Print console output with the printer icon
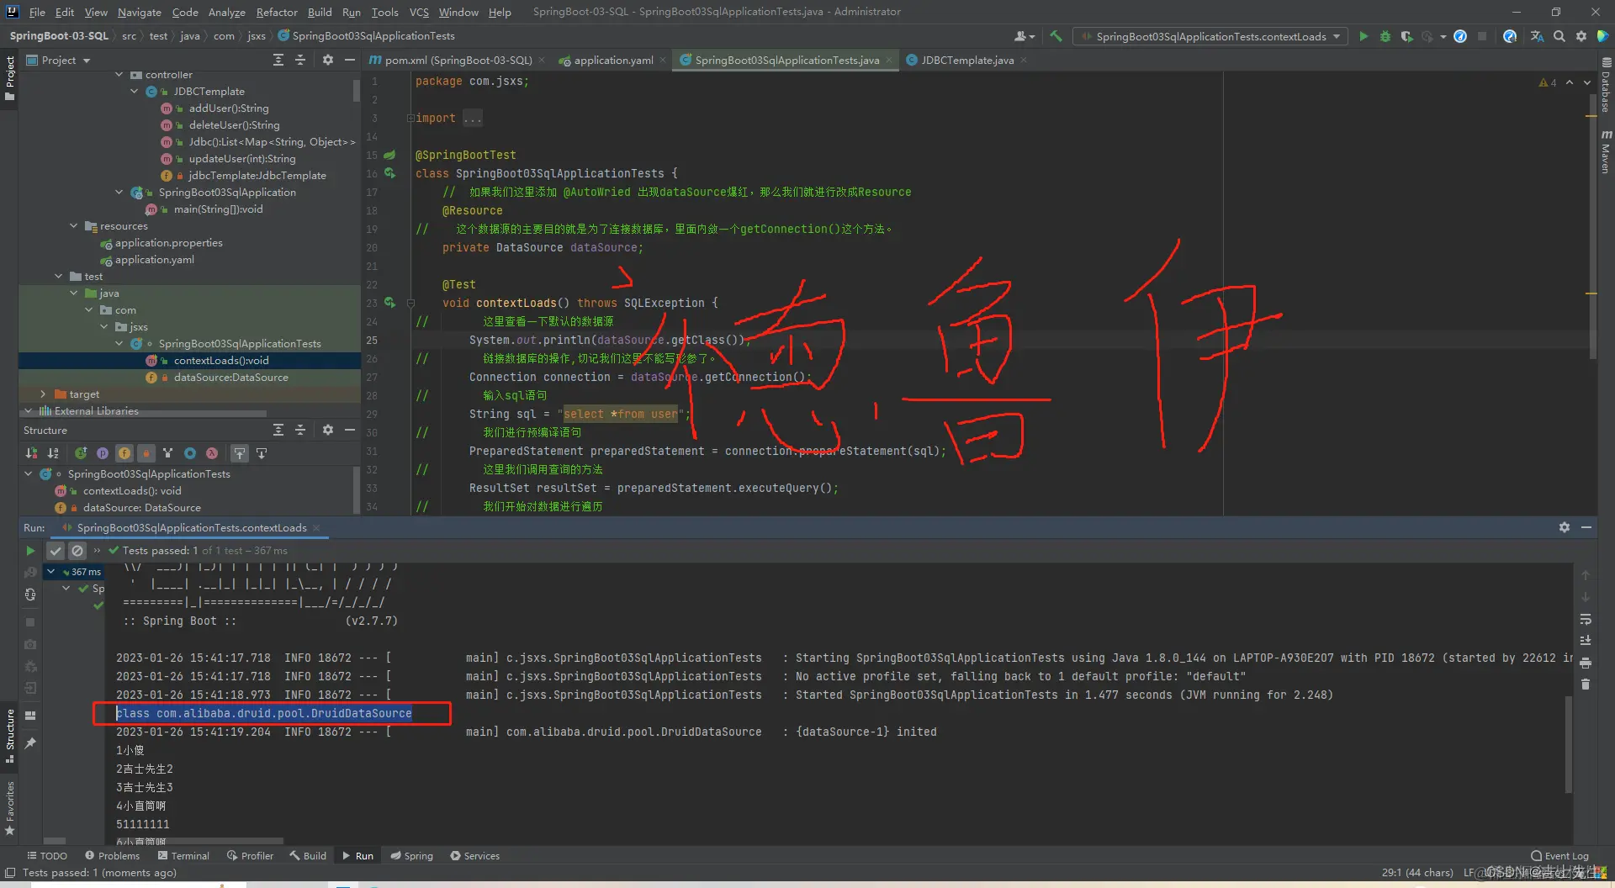The image size is (1615, 888). pyautogui.click(x=1586, y=663)
